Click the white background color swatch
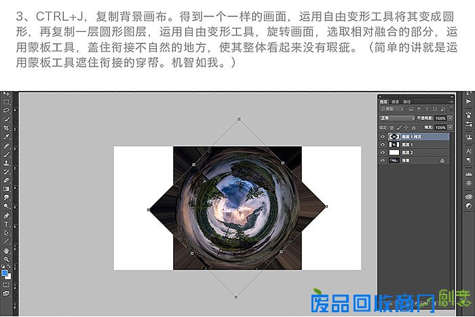This screenshot has height=317, width=475. point(9,277)
